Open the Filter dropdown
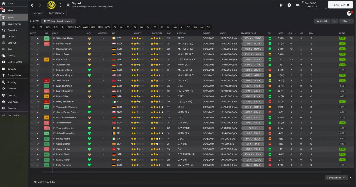 (x=347, y=21)
